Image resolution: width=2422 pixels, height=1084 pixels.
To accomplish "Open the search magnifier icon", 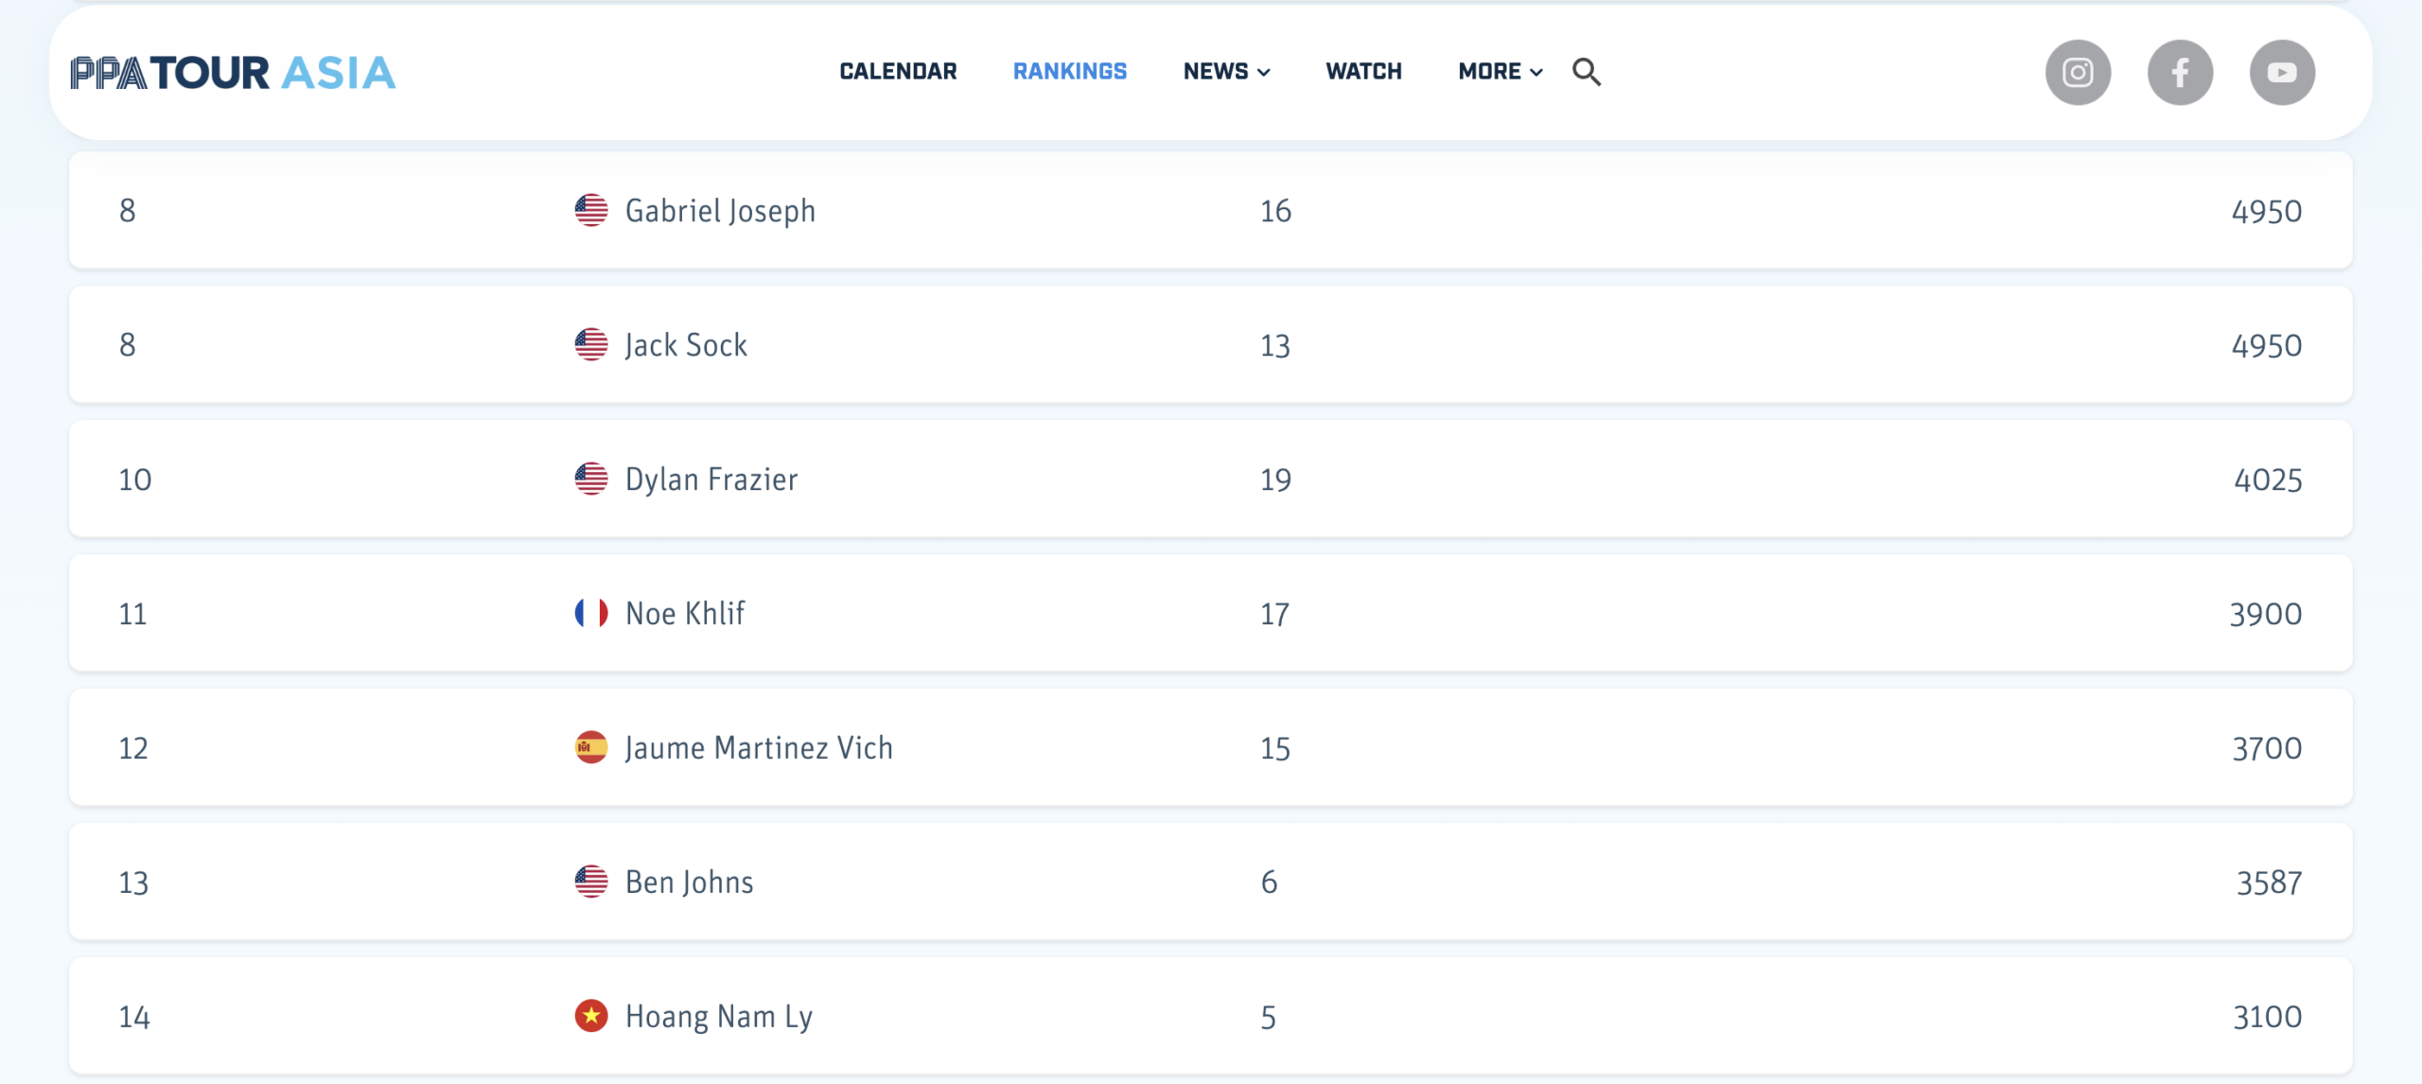I will [1587, 72].
